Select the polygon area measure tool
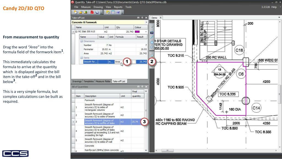The height and width of the screenshot is (159, 282). (x=152, y=42)
